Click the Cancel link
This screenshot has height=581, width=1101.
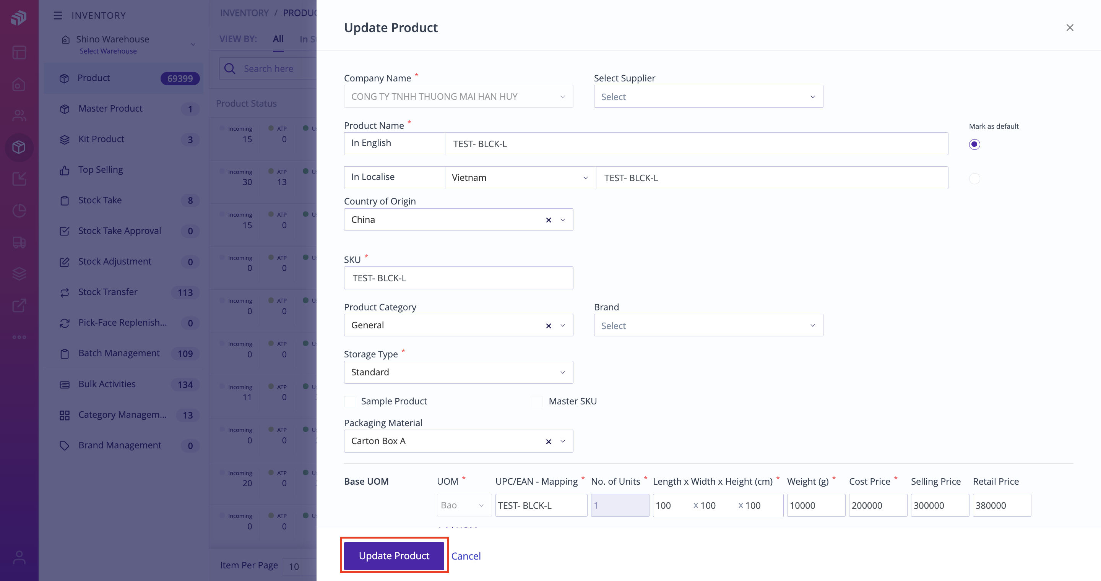[466, 556]
